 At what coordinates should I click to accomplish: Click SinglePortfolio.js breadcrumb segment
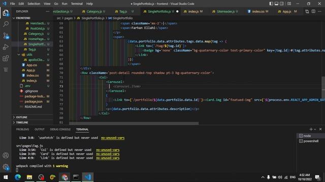point(93,18)
